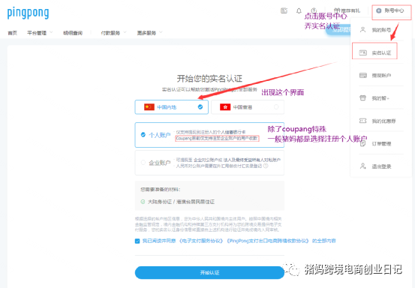Screen dimensions: 415x288
Task: Select the 中国香港 region option
Action: [248, 107]
